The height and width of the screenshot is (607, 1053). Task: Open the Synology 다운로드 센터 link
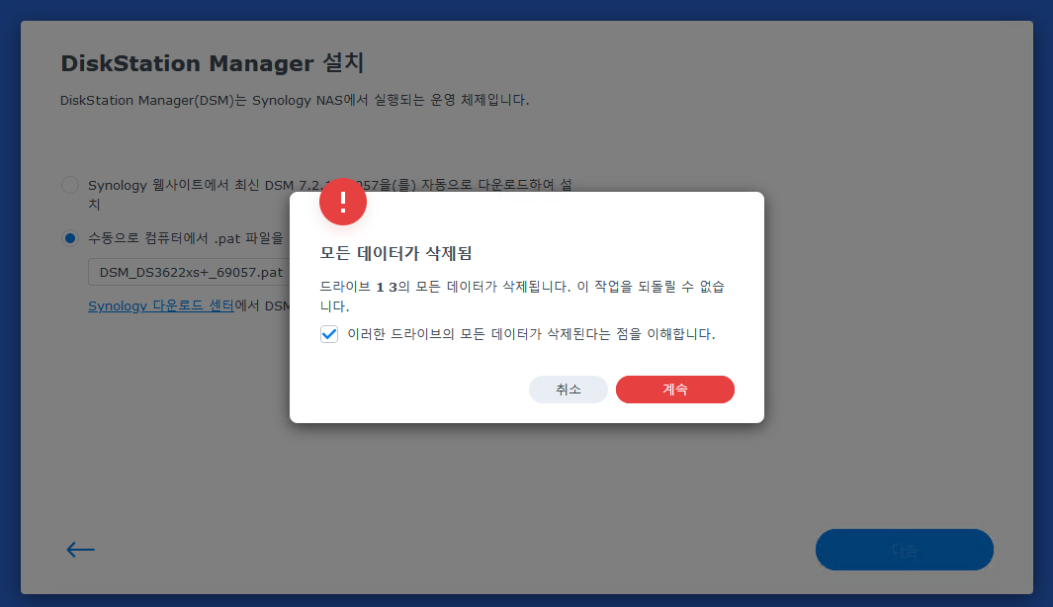pos(161,305)
